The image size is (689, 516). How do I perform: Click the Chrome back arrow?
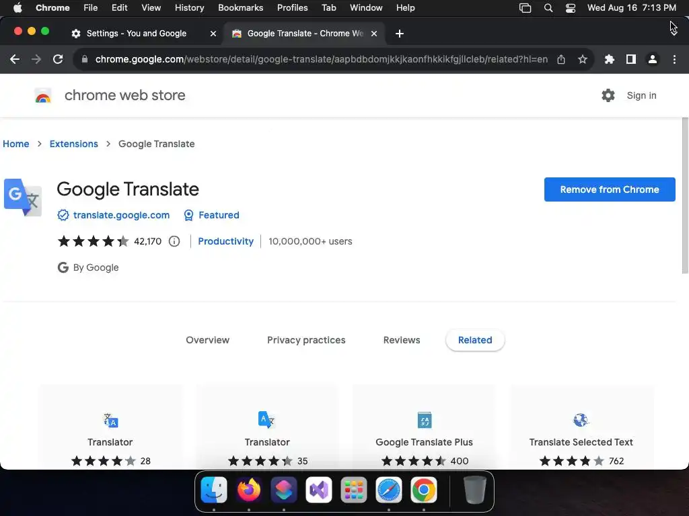click(x=15, y=59)
